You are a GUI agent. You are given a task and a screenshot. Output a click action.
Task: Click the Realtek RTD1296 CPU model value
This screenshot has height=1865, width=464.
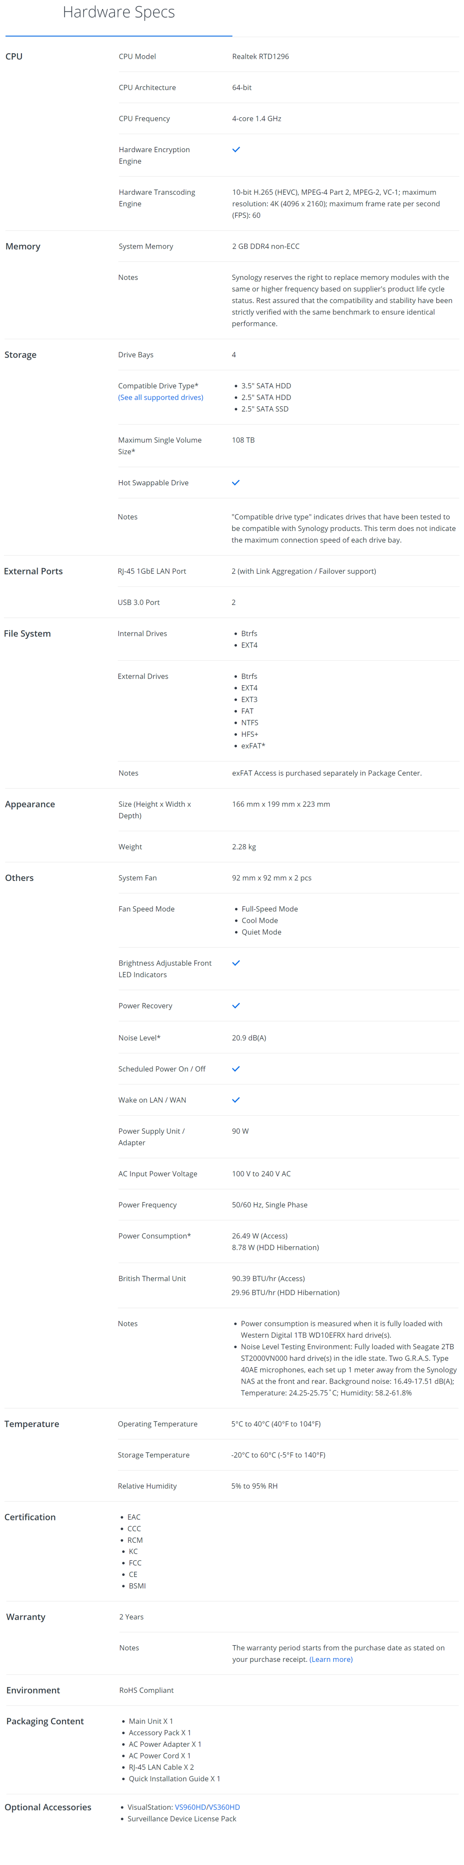[261, 56]
